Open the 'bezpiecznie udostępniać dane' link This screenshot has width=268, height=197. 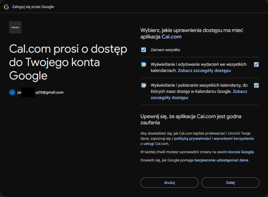coord(221,160)
